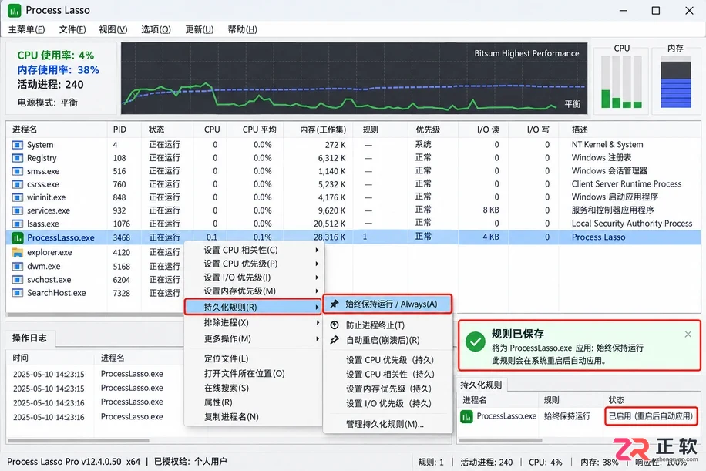Viewport: 706px width, 471px height.
Task: Open the 帮助(H) menu
Action: 242,29
